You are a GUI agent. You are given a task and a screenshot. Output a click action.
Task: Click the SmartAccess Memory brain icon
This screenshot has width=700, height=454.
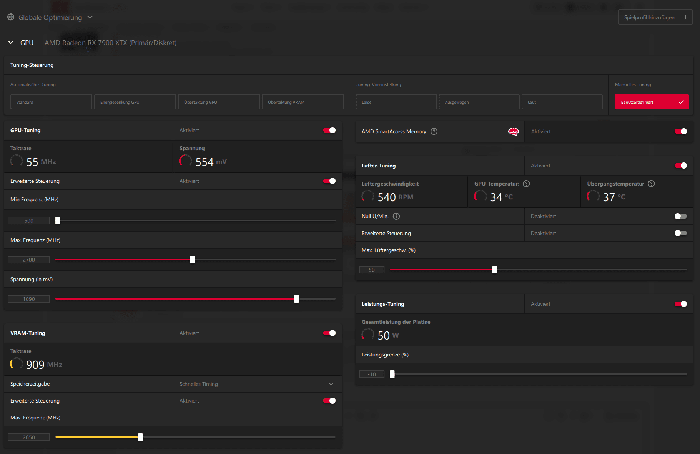coord(514,132)
